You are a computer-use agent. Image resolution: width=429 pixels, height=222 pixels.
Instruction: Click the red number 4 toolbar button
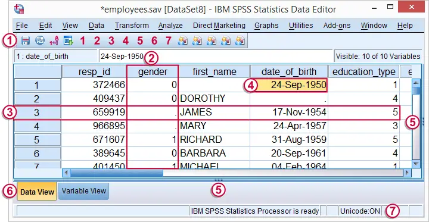126,41
